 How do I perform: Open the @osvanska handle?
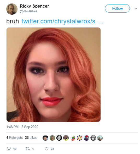[x=28, y=11]
